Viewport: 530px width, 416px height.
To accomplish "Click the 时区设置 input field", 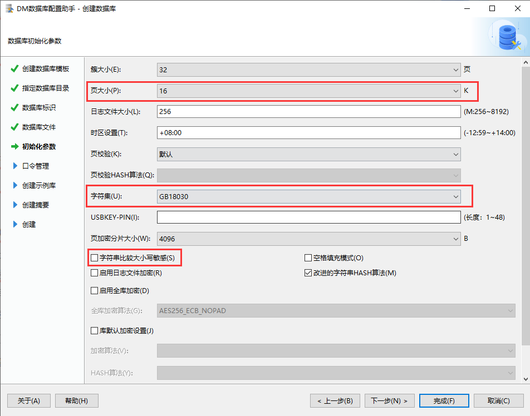I will point(308,133).
